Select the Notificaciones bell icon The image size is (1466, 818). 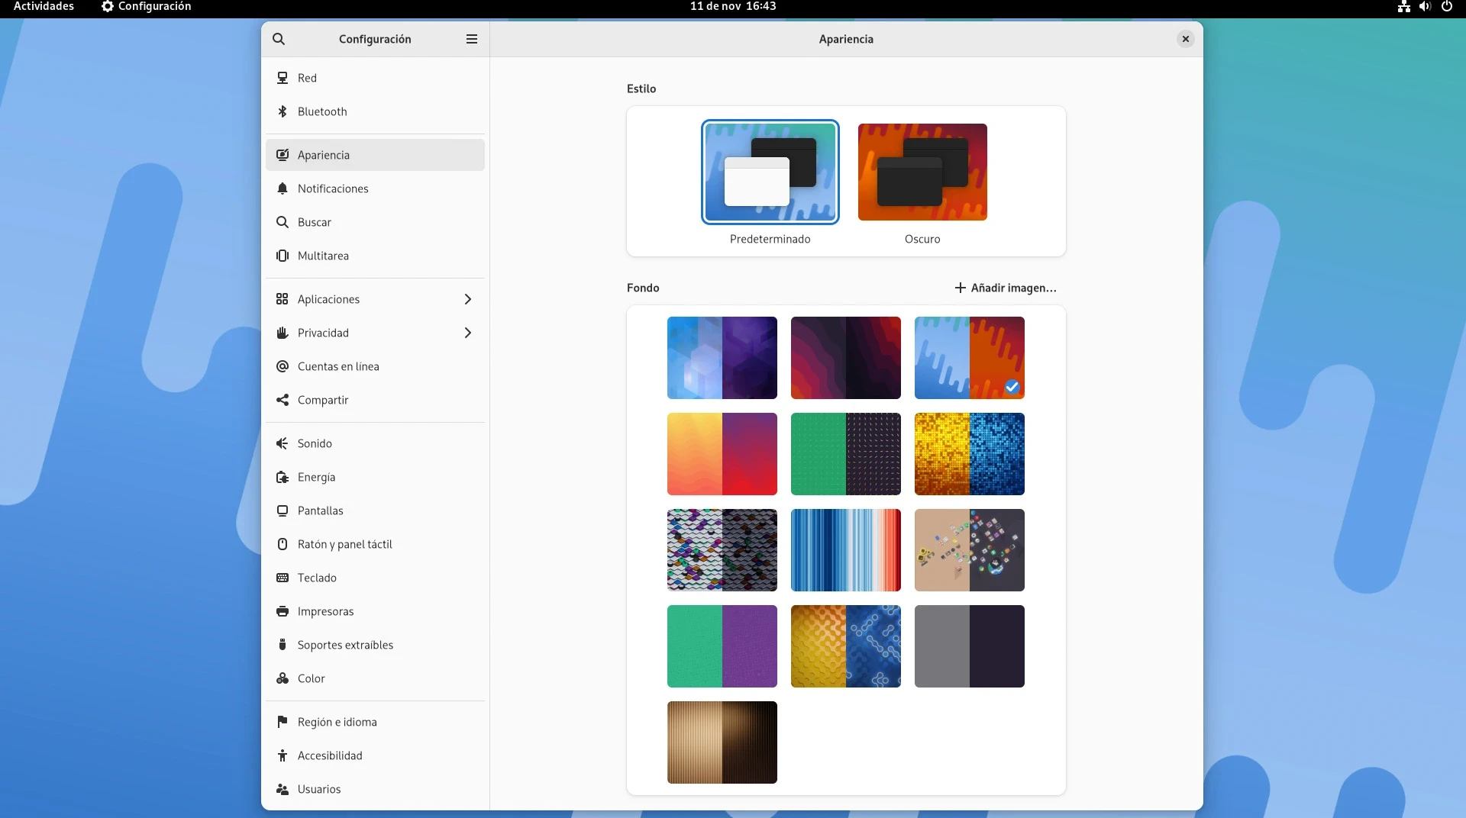(x=283, y=188)
